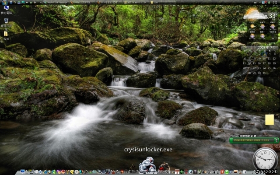The width and height of the screenshot is (280, 175).
Task: Open the hooded assassin game icon in dock
Action: tap(133, 168)
